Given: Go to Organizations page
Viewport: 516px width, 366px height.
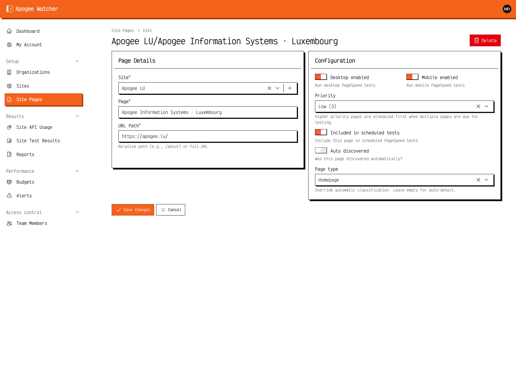Looking at the screenshot, I should click(x=43, y=72).
